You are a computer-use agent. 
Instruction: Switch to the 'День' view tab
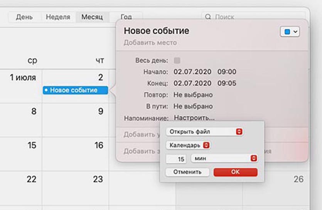coord(24,17)
